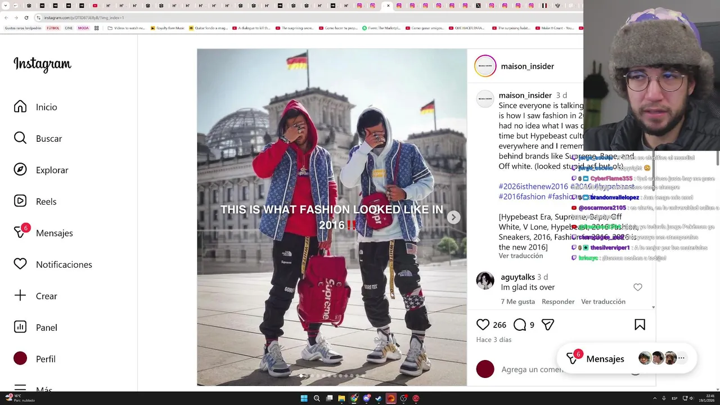Open the MODA bookmark folder
Screen dimensions: 720x405
point(83,28)
